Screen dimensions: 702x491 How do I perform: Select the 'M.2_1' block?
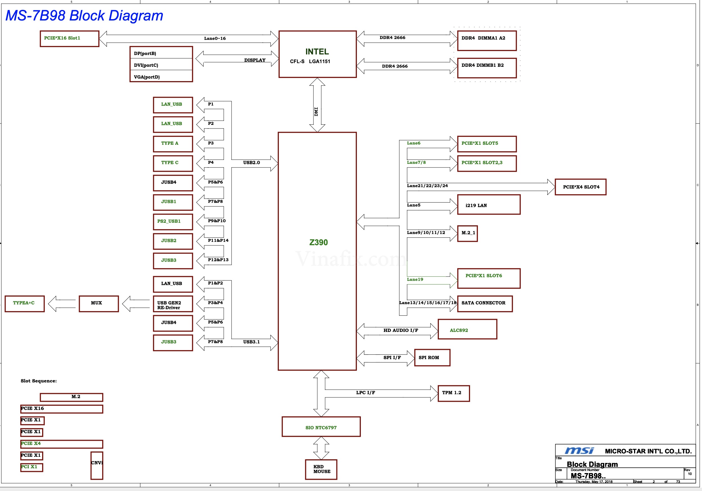467,233
